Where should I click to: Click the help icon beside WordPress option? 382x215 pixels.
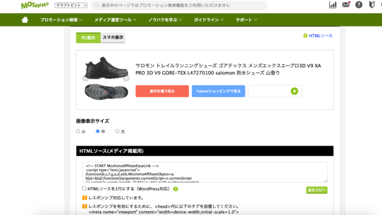175,189
